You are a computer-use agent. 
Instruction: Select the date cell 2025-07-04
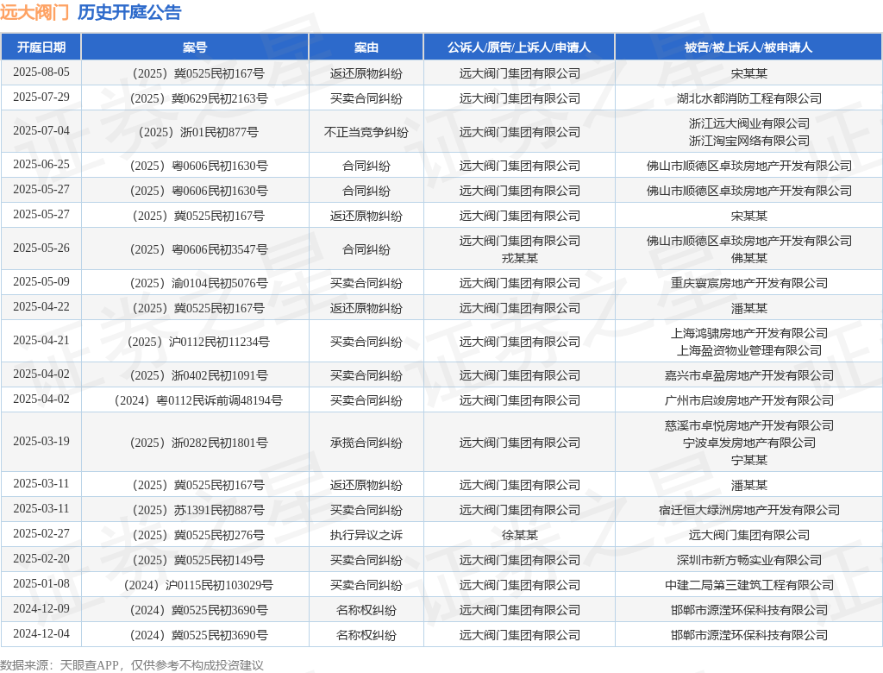(x=41, y=131)
